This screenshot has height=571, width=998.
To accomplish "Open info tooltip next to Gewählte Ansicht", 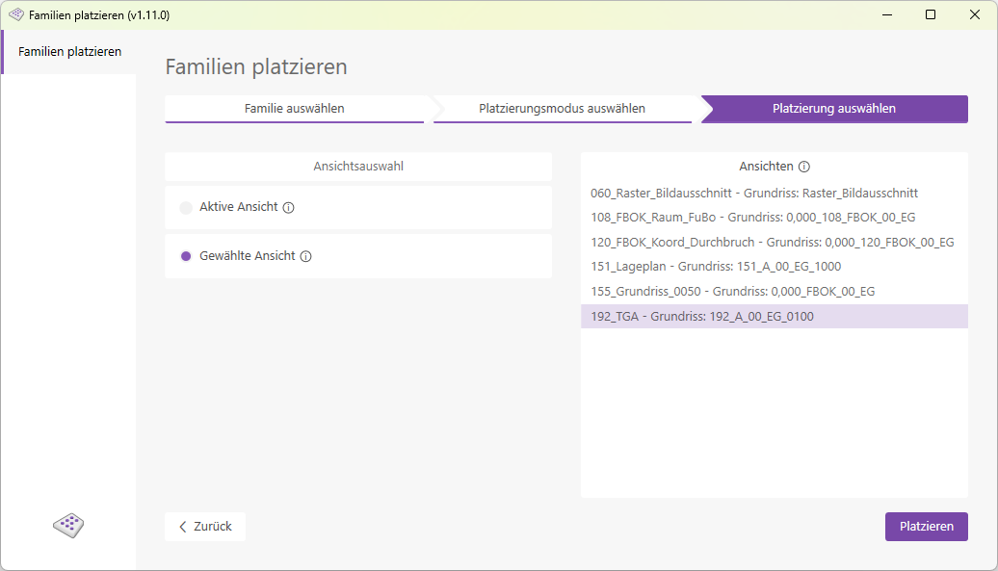I will pos(307,255).
